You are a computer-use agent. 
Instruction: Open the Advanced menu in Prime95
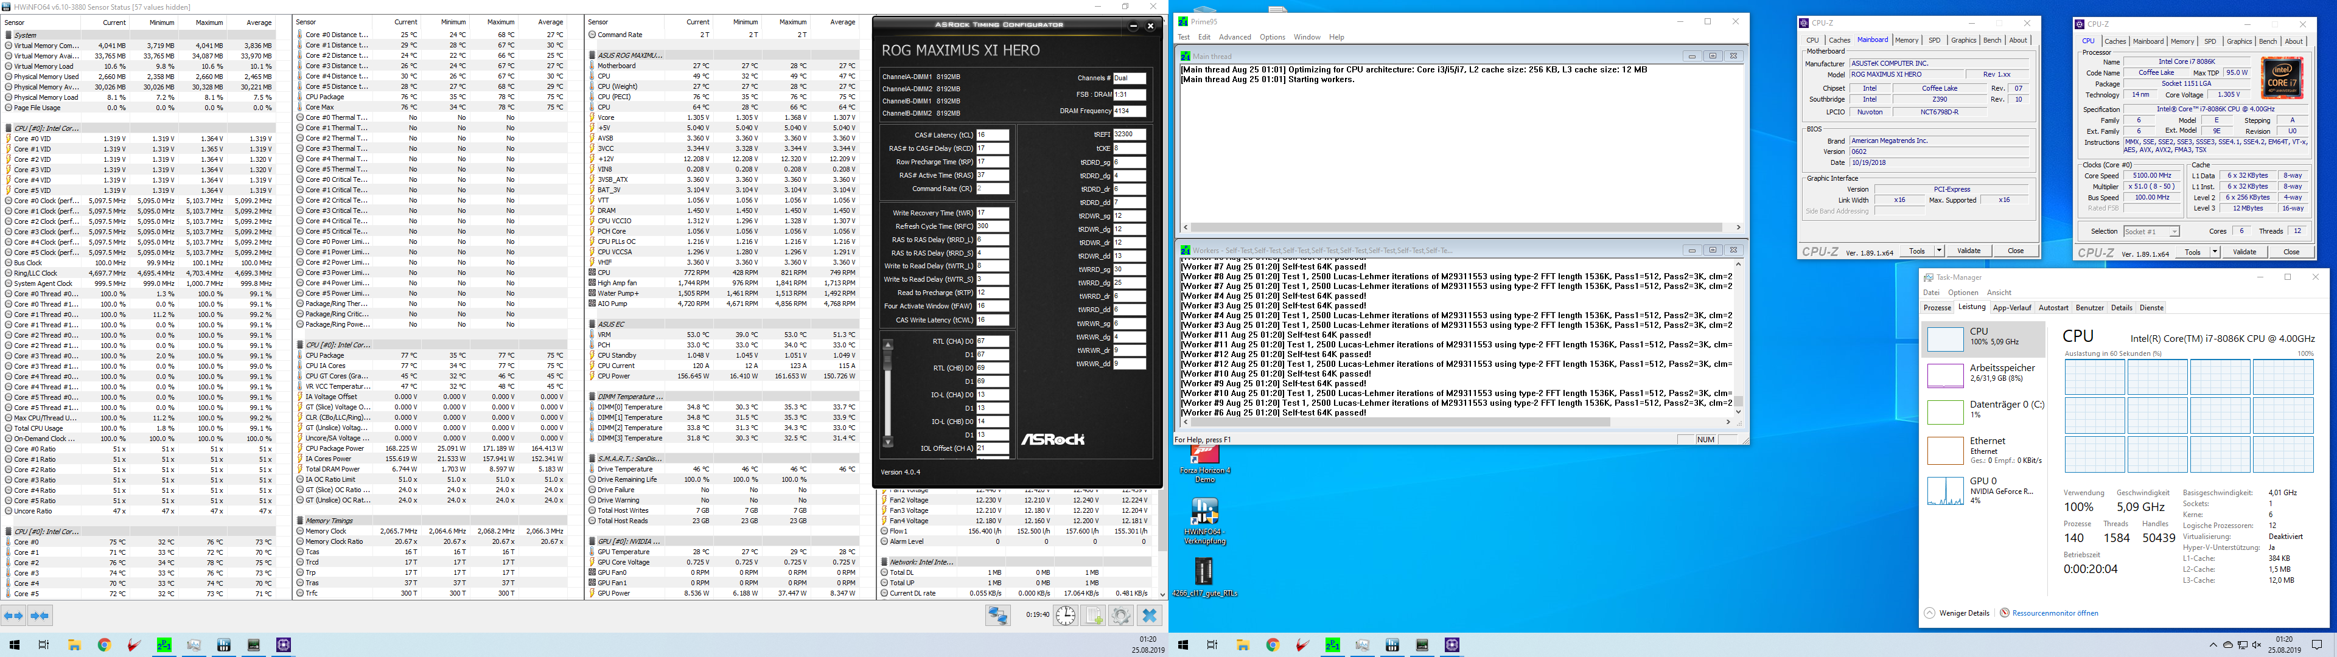[x=1235, y=37]
